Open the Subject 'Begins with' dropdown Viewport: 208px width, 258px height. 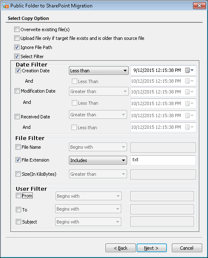tap(88, 222)
